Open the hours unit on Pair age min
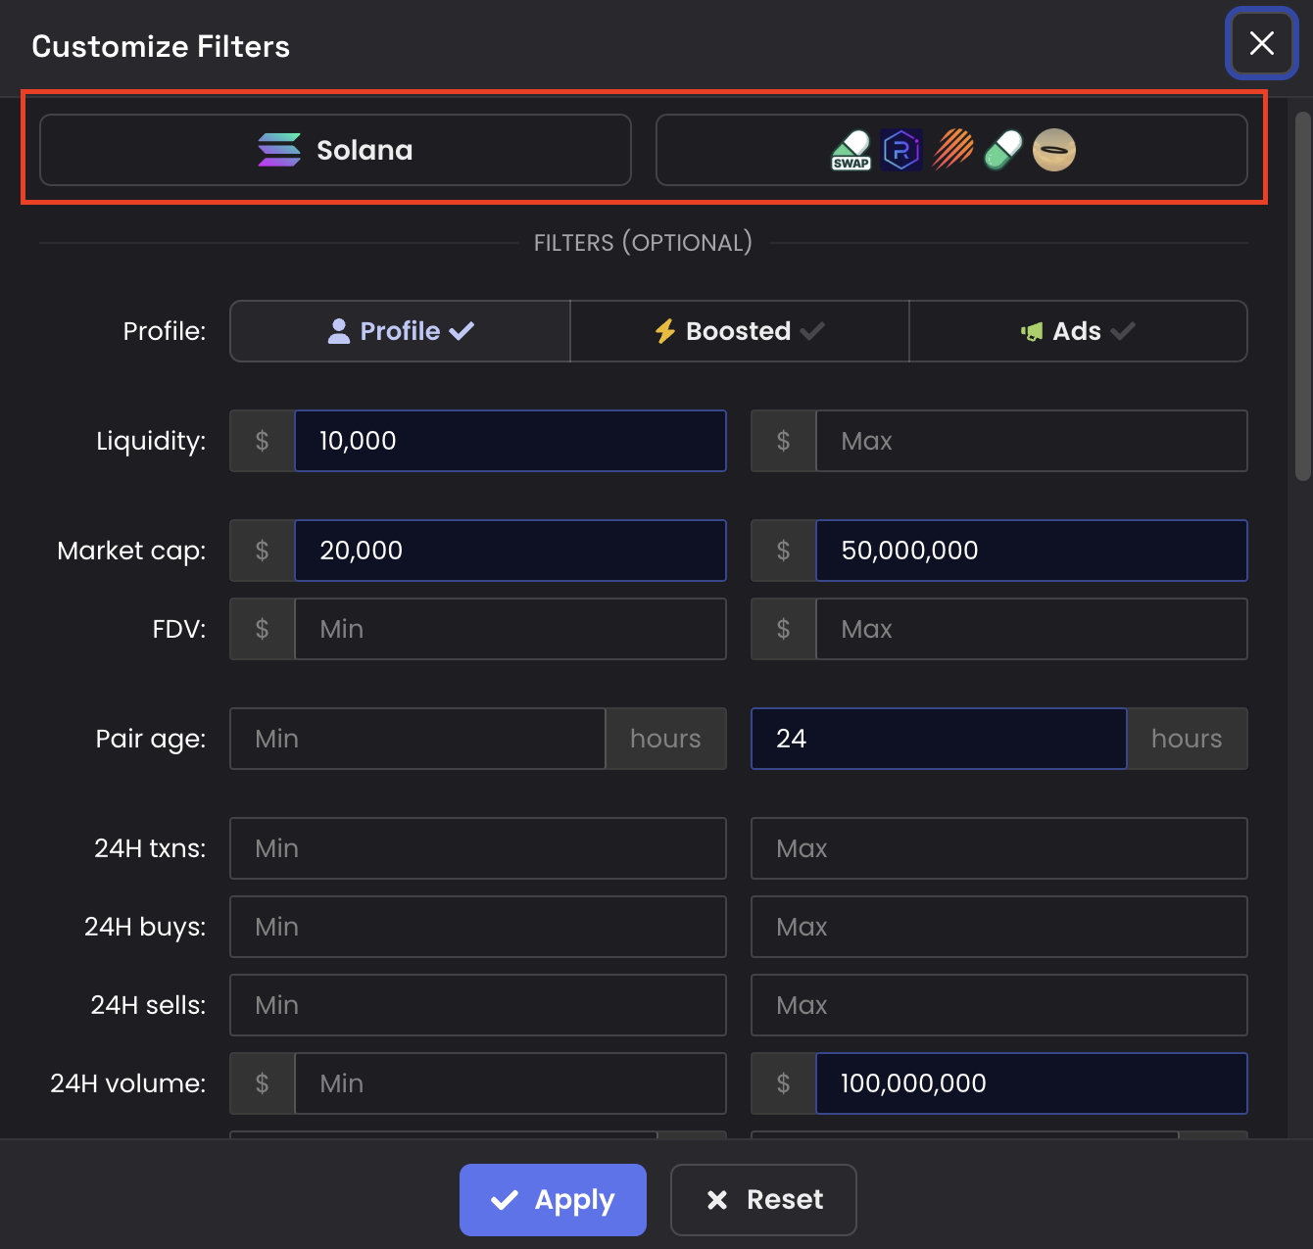 [x=665, y=739]
